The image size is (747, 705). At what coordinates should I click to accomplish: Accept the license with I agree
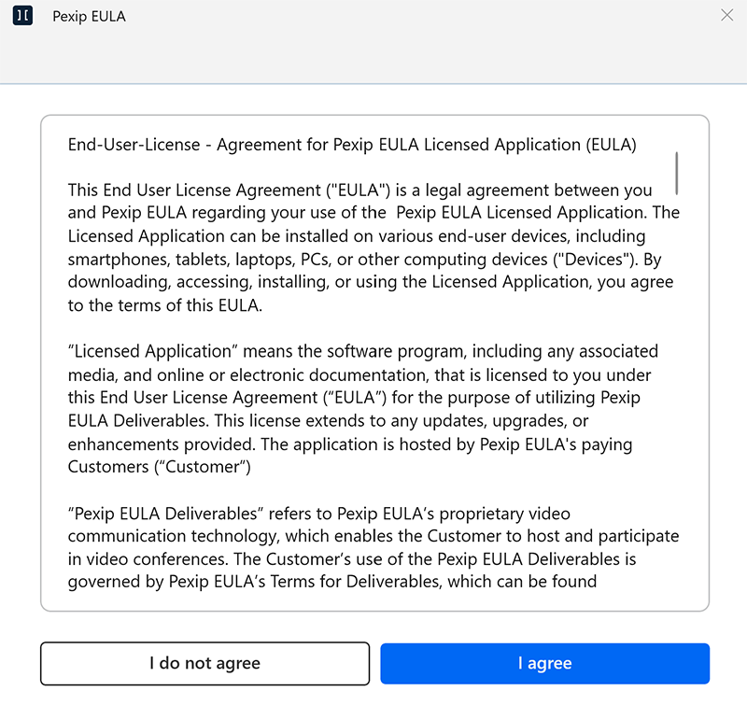(x=544, y=664)
